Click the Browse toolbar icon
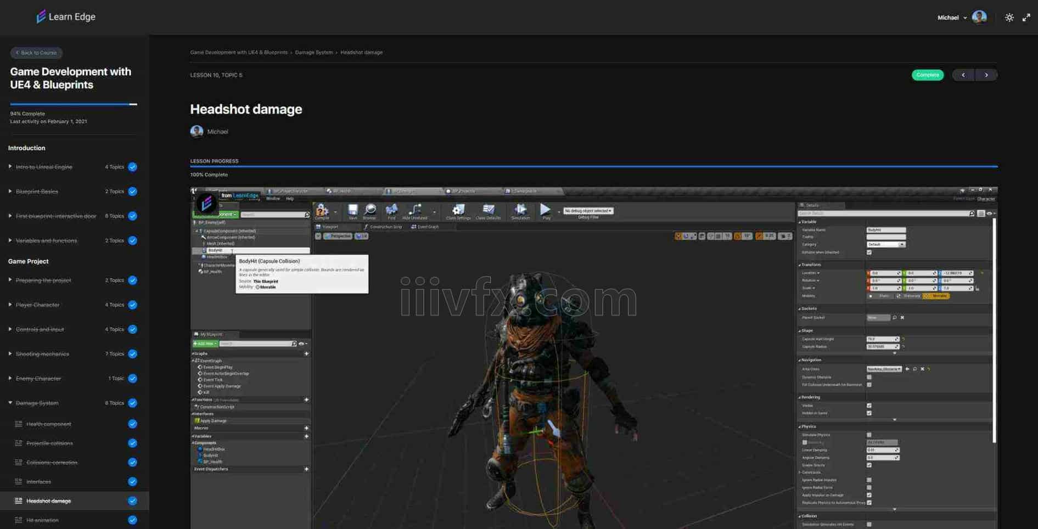1038x529 pixels. (x=370, y=211)
